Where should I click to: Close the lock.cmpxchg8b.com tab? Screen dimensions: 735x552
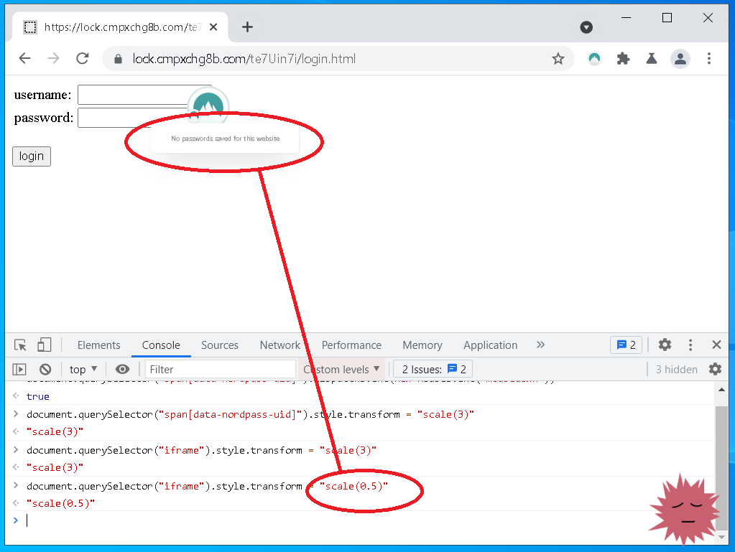(213, 27)
